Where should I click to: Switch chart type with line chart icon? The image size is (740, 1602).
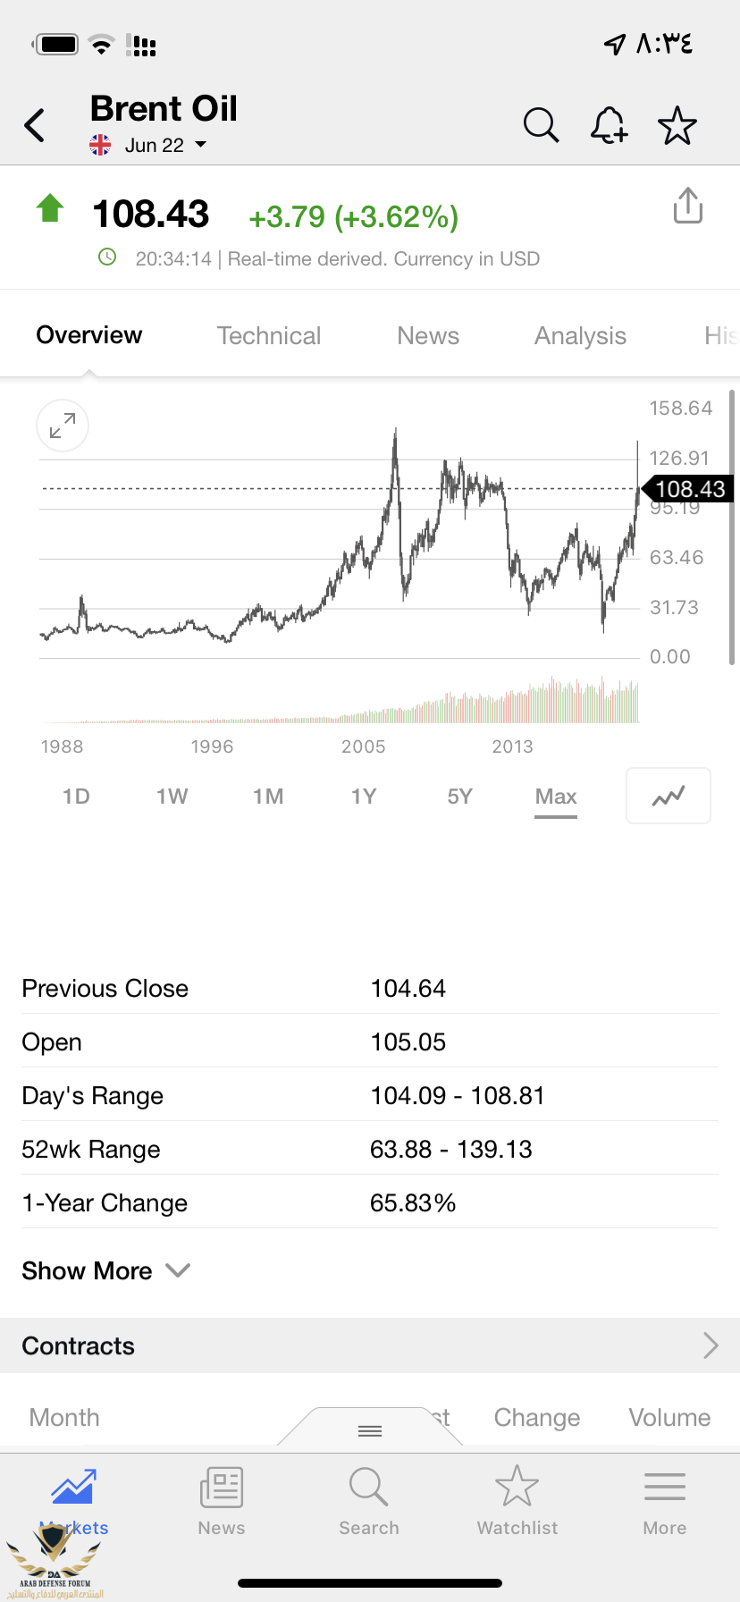[x=668, y=795]
